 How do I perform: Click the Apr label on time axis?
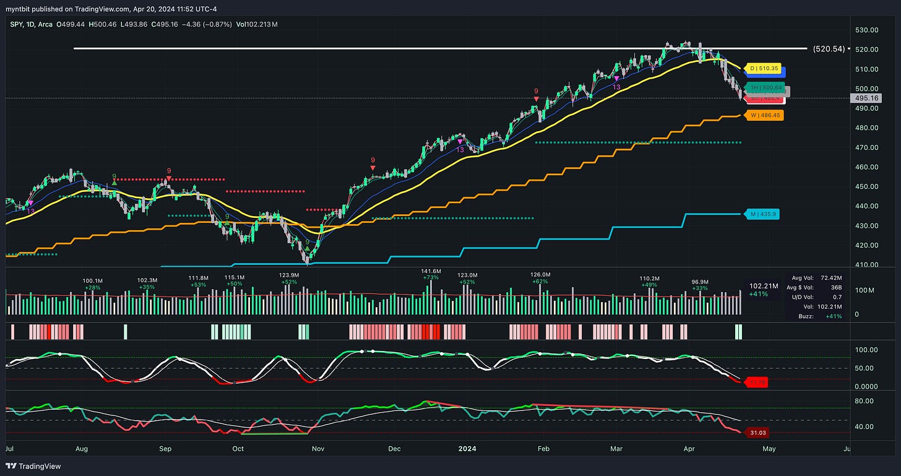690,448
